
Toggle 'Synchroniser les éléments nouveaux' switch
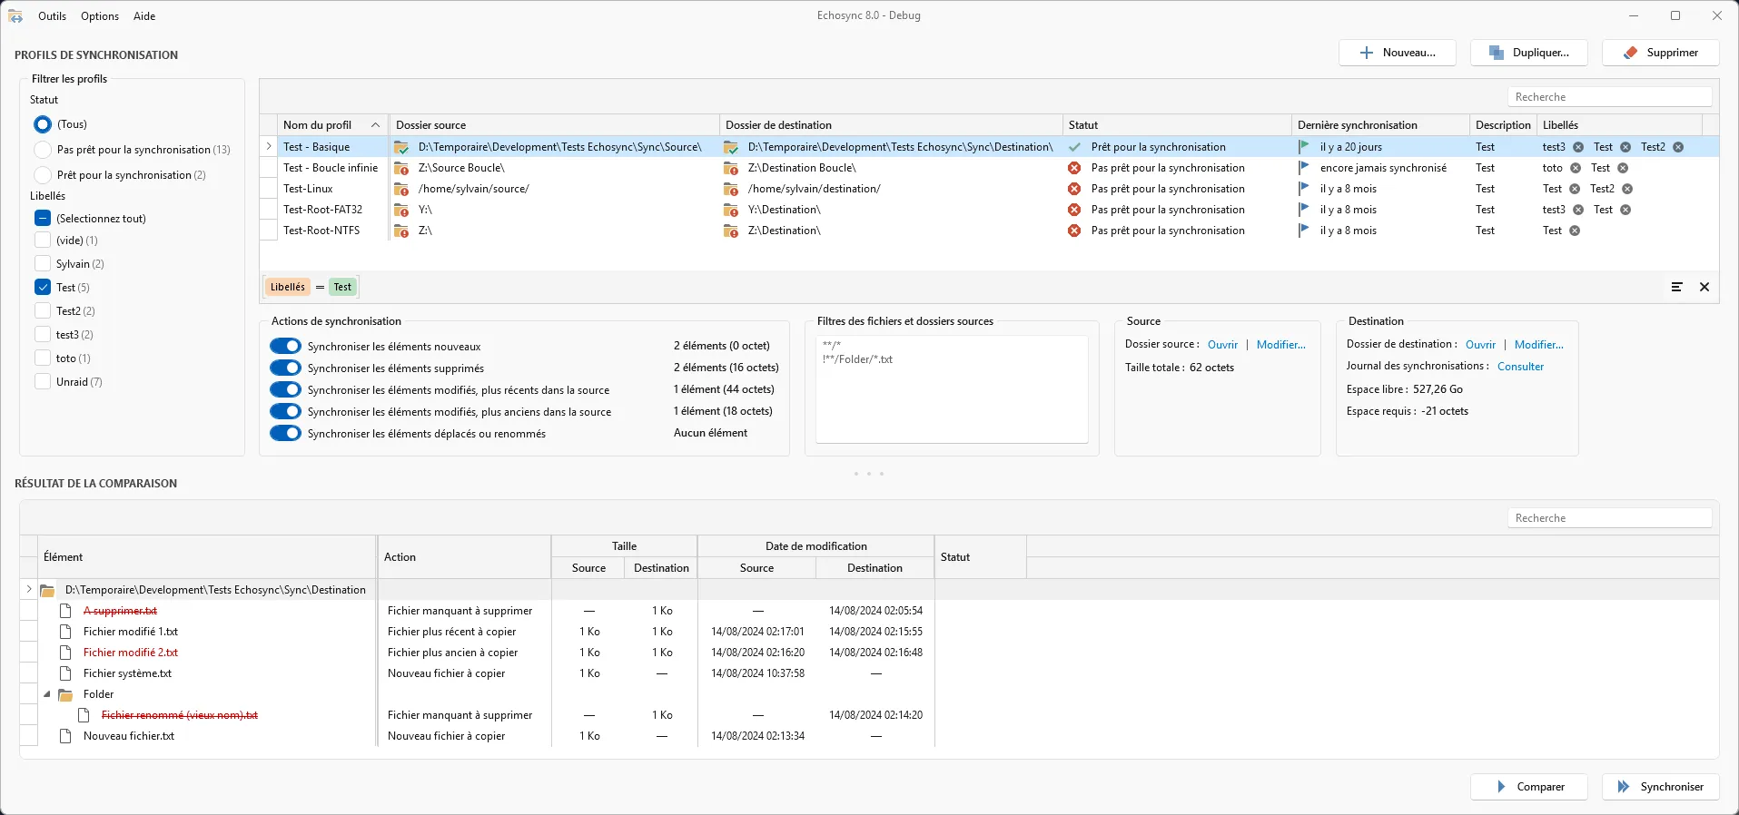tap(285, 346)
